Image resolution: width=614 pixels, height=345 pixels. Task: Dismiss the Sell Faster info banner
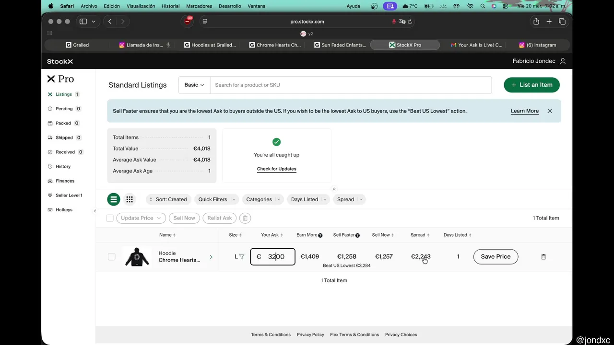[x=550, y=111]
